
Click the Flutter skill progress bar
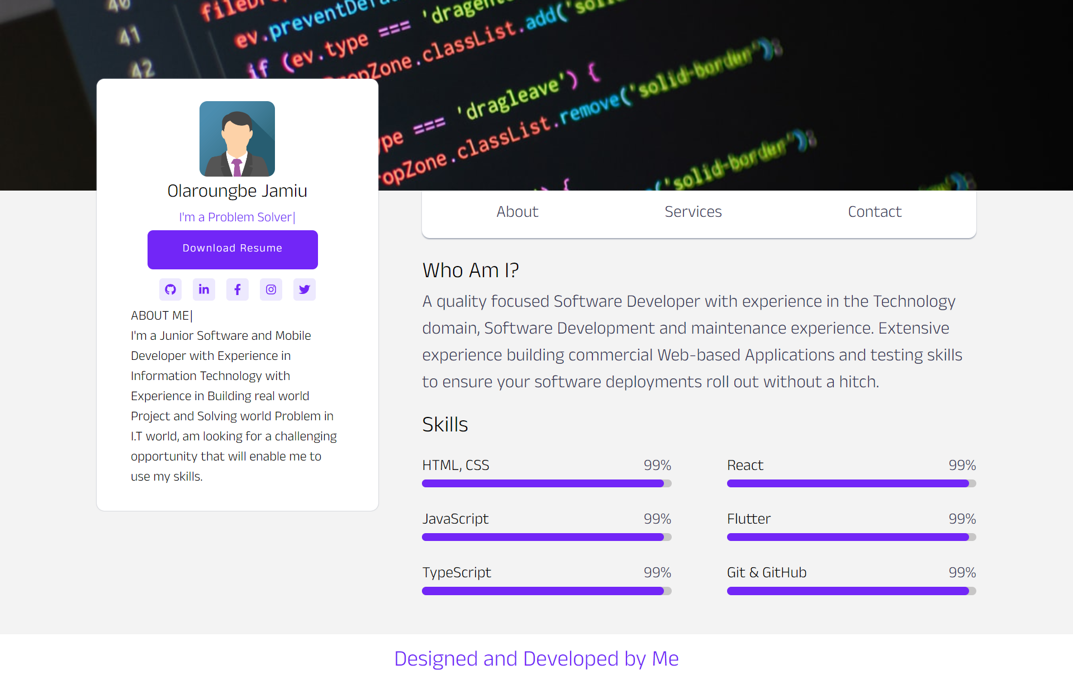click(x=851, y=537)
